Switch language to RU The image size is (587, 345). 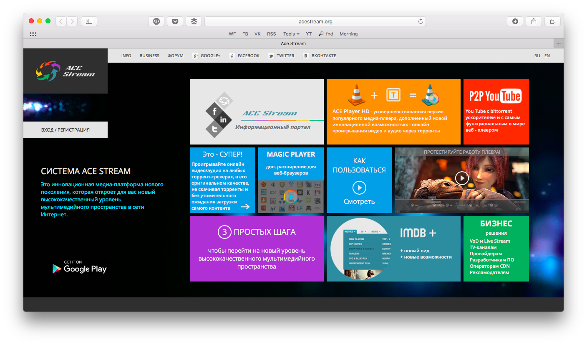click(537, 56)
